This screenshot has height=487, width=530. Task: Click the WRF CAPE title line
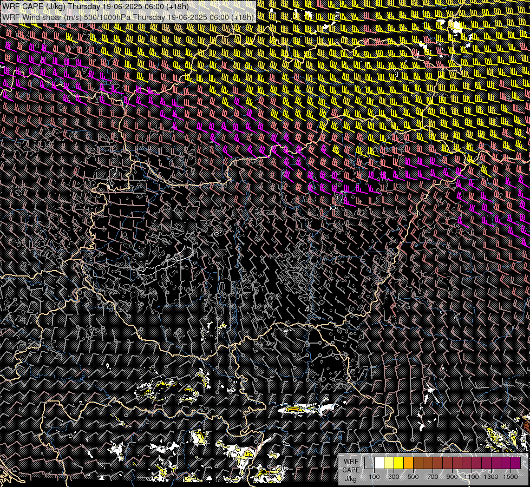(95, 6)
